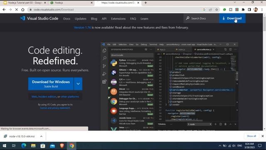Click Download for Windows Stable Build
Screen dimensions: 266x150
coord(51,84)
